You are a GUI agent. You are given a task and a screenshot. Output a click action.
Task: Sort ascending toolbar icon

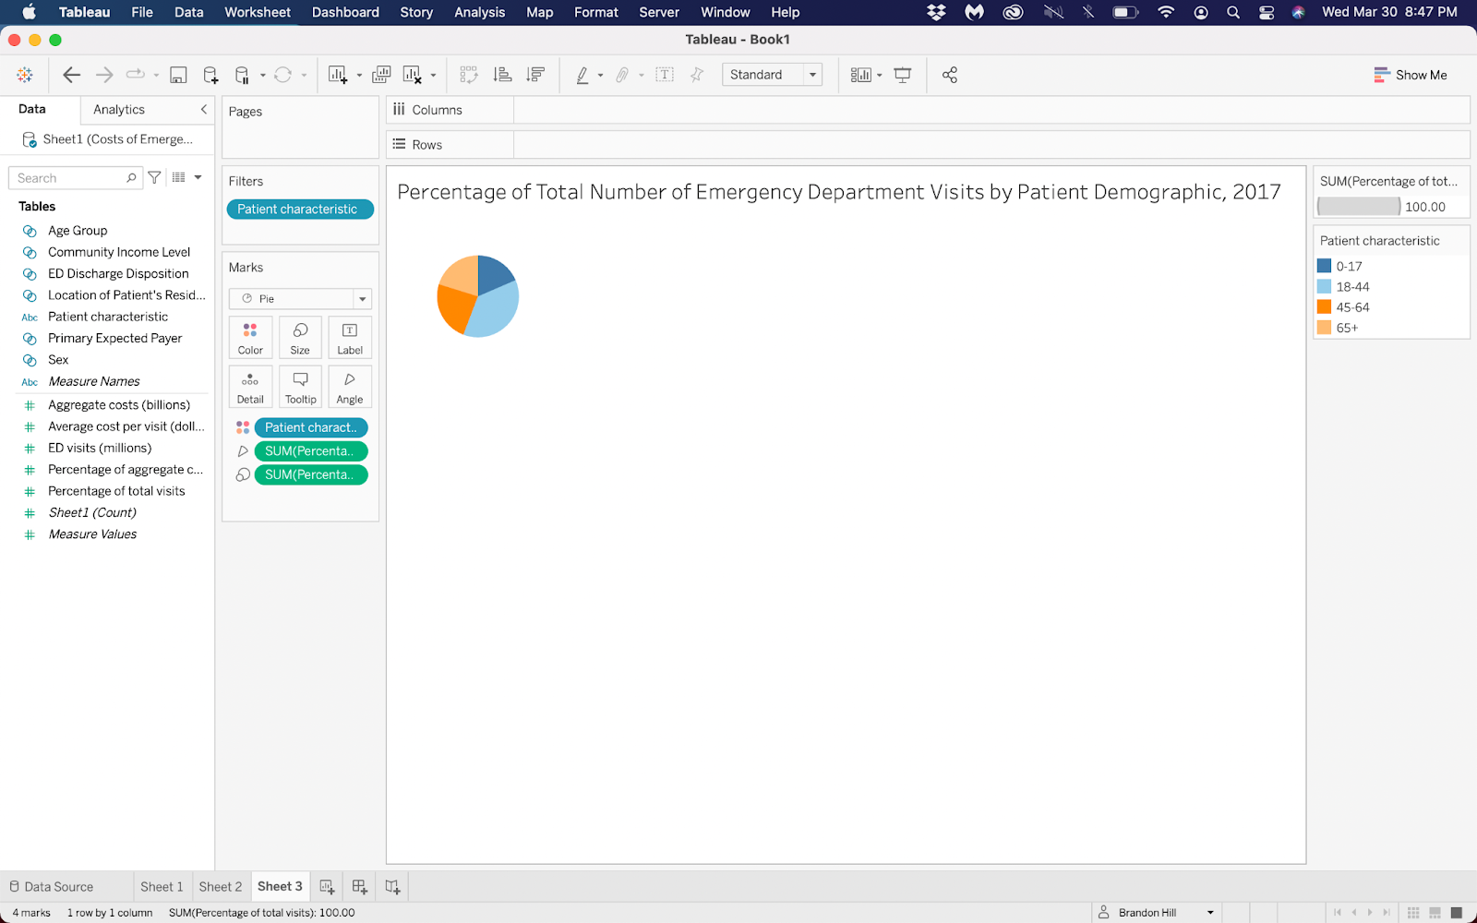[x=502, y=75]
